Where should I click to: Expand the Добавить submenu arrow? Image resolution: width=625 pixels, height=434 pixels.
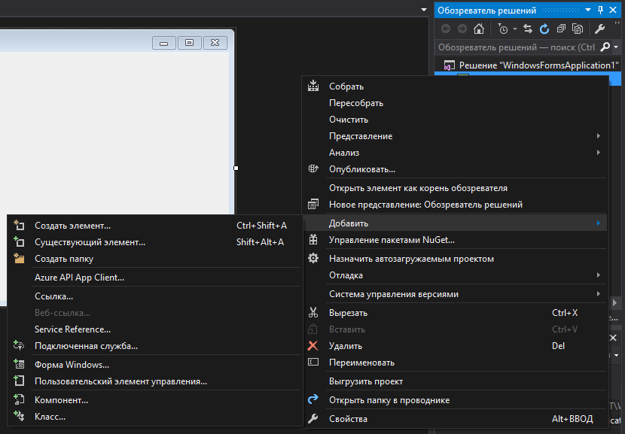pyautogui.click(x=599, y=223)
